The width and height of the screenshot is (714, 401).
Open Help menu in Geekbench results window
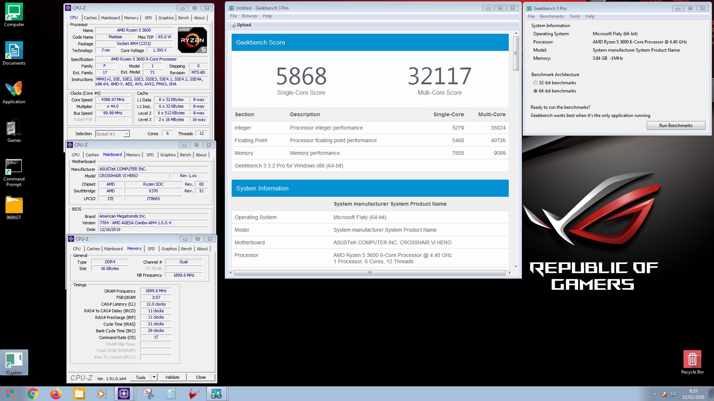(267, 16)
